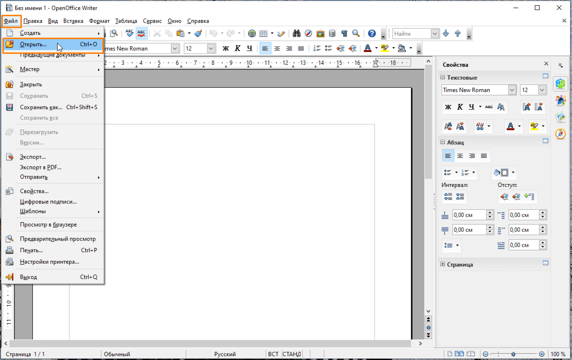This screenshot has height=360, width=572.
Task: Expand the Страница section
Action: tap(442, 264)
